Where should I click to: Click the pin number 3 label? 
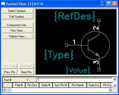point(96,62)
